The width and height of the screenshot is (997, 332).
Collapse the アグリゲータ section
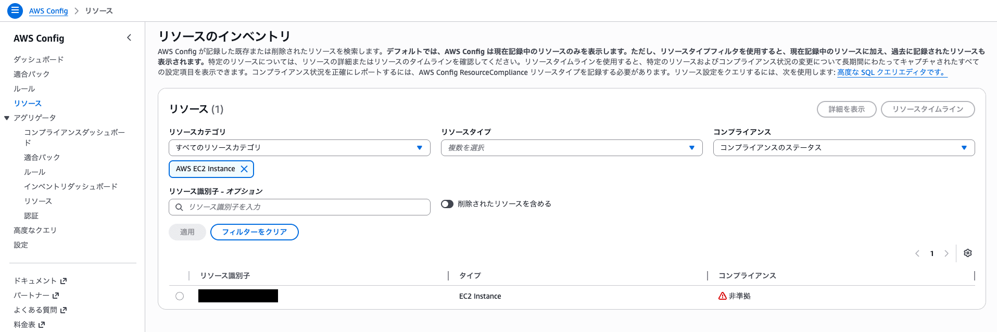(7, 118)
